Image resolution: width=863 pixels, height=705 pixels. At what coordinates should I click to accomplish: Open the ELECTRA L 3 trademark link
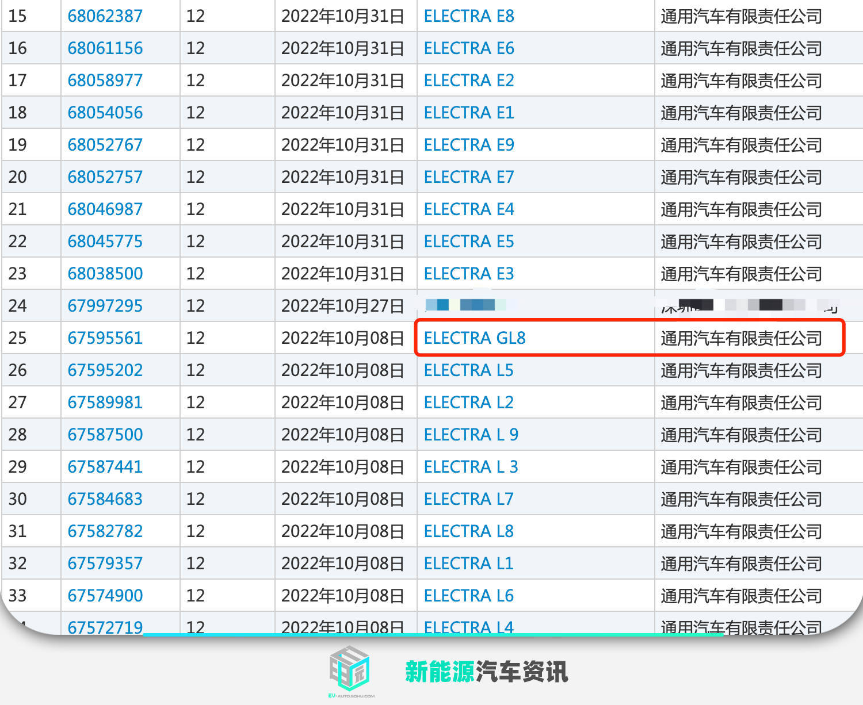coord(471,467)
